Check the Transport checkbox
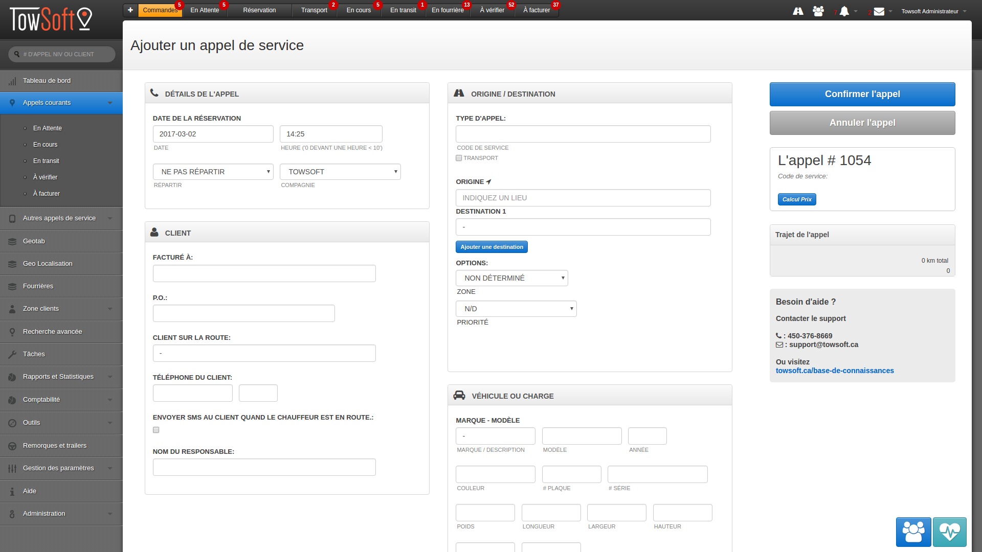 coord(459,158)
